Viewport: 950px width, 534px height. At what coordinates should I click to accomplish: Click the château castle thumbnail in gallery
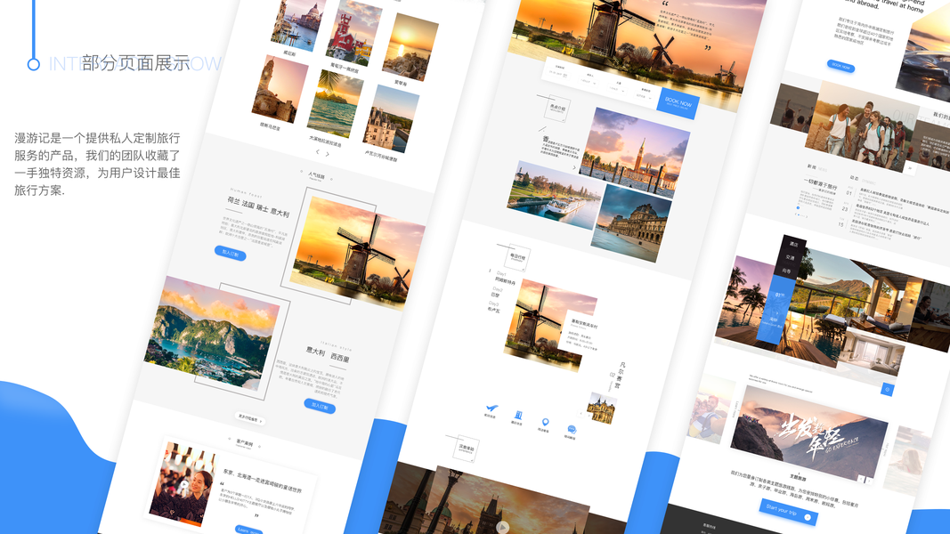391,118
